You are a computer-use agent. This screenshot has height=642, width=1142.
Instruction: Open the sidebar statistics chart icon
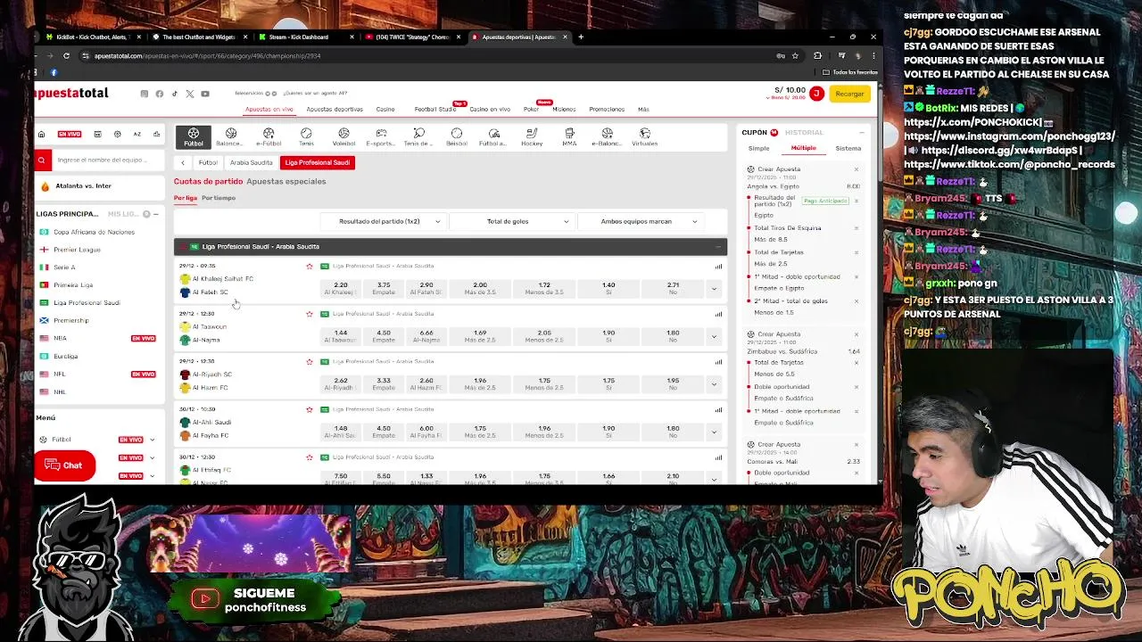click(x=156, y=135)
